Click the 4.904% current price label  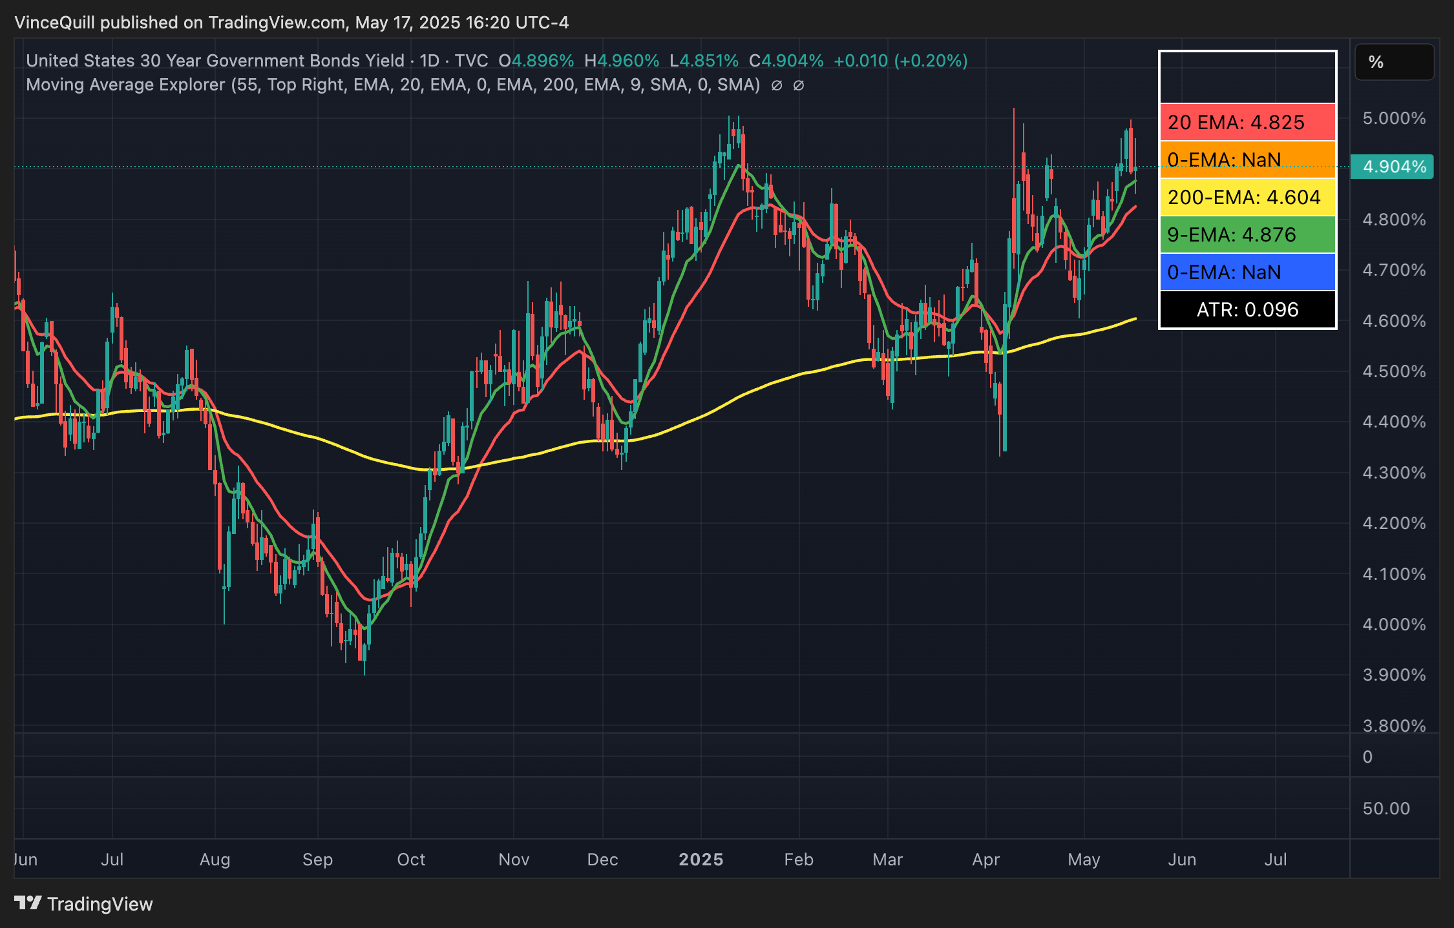coord(1393,167)
